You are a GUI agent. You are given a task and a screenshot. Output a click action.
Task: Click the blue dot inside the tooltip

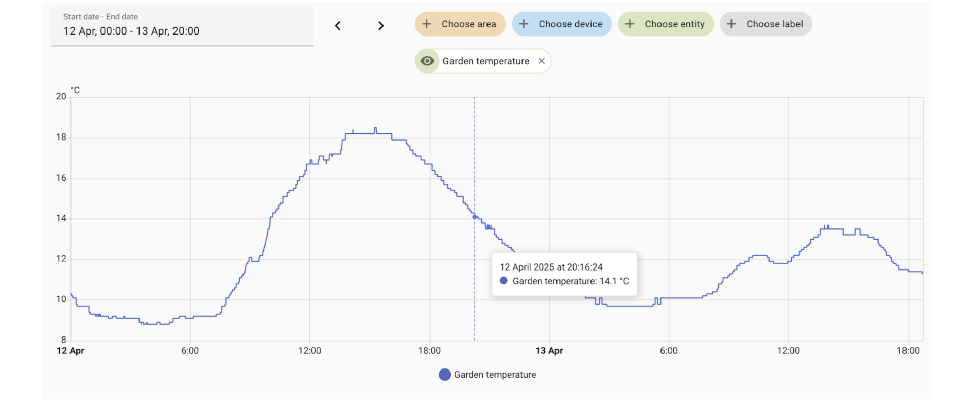503,281
